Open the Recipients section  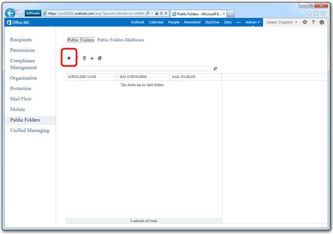[21, 40]
